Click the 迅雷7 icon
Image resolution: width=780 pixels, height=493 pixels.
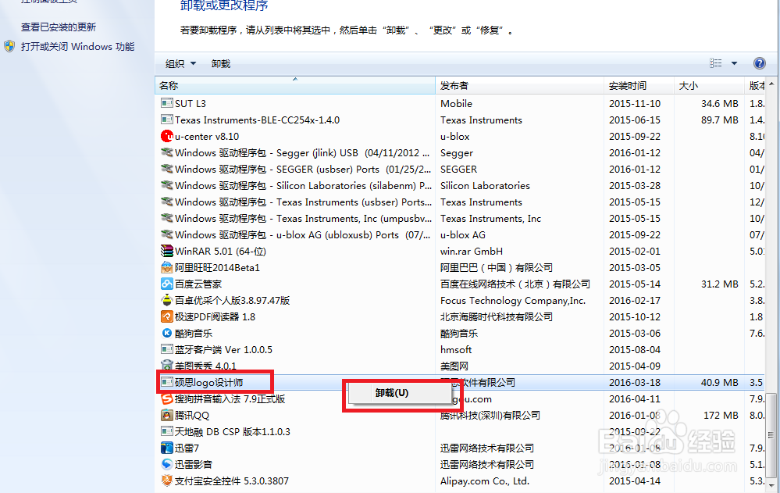166,448
